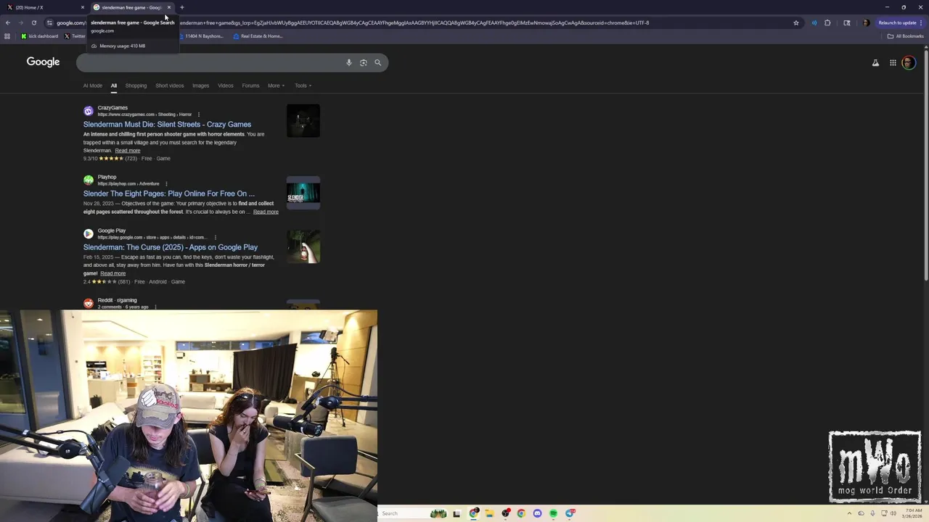The image size is (929, 522).
Task: Open Spotify from the taskbar
Action: point(553,513)
